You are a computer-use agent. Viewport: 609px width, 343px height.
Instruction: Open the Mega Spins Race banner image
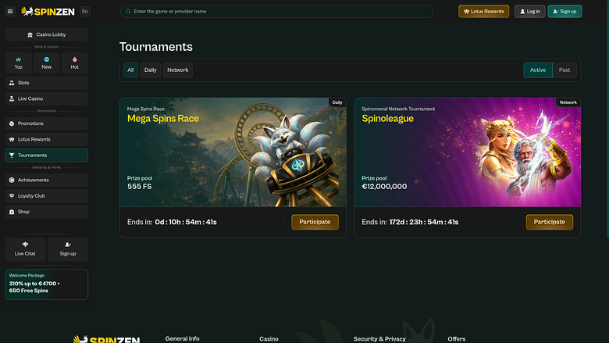(233, 152)
